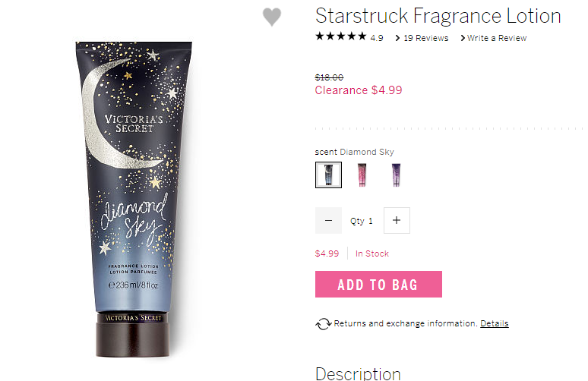The height and width of the screenshot is (381, 588).
Task: Click the chevron beside 19 Reviews
Action: click(x=397, y=38)
